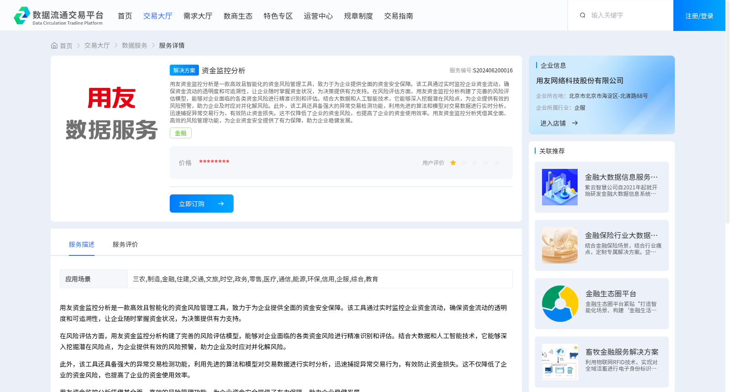This screenshot has width=730, height=392.
Task: Open 需求大厅 navigation item
Action: (x=198, y=16)
